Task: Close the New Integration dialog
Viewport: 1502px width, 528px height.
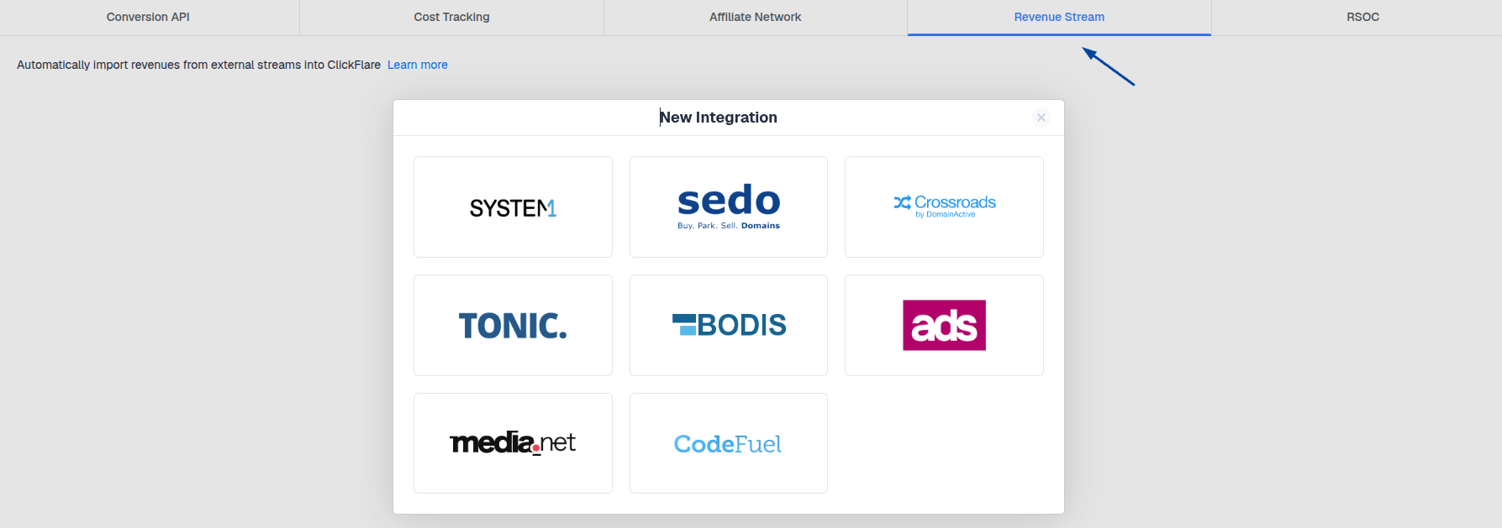Action: [x=1041, y=118]
